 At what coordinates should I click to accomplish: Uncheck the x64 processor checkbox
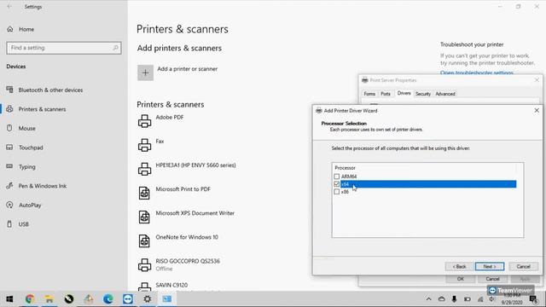pos(336,184)
